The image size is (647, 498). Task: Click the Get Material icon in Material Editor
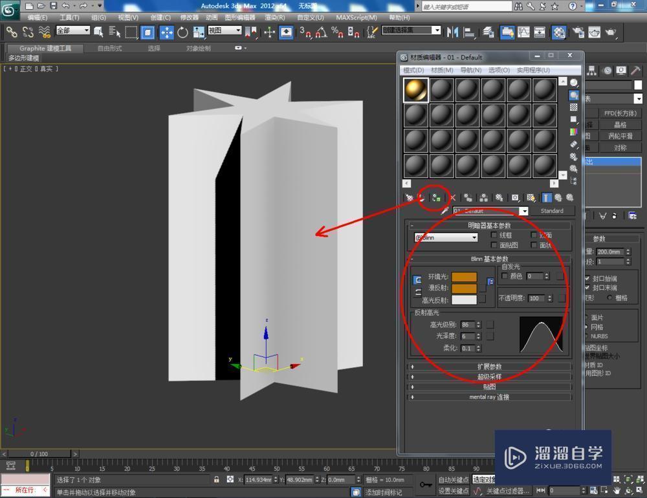(410, 198)
